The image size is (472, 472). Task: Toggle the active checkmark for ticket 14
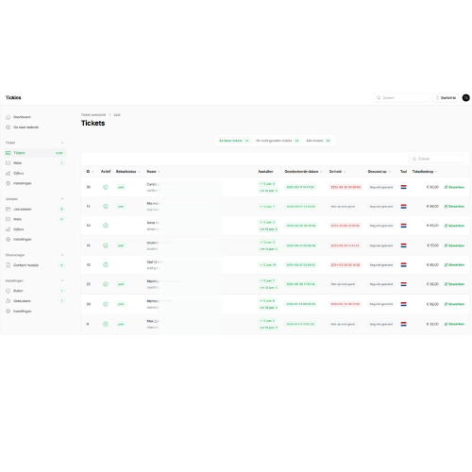point(106,207)
